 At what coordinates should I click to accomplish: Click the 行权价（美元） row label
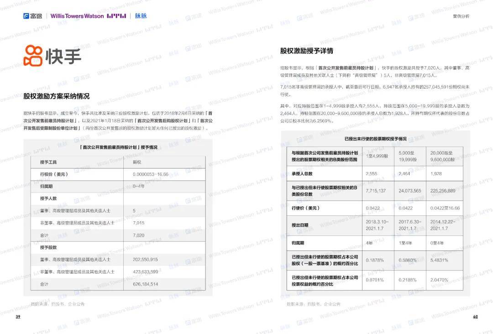tap(54, 174)
